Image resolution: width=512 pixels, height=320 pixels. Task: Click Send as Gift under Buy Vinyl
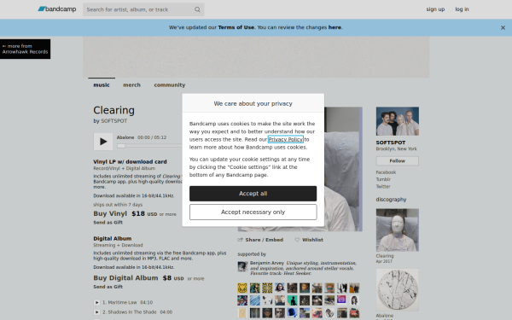click(108, 223)
